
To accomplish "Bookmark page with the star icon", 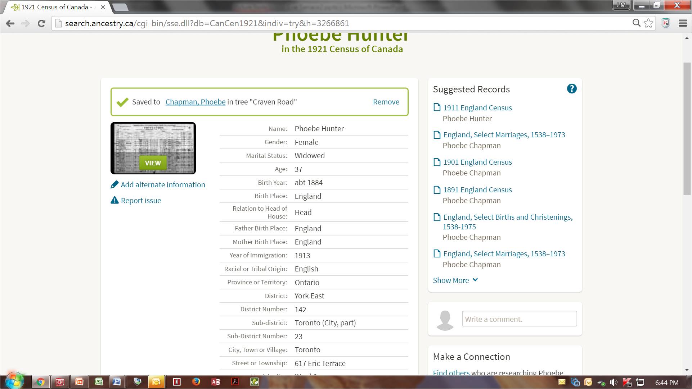I will coord(648,23).
